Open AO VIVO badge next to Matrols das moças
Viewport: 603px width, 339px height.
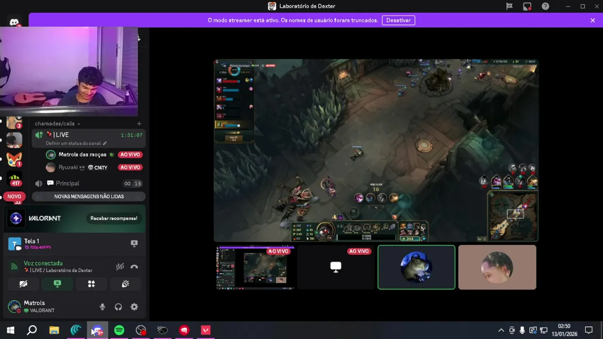130,154
